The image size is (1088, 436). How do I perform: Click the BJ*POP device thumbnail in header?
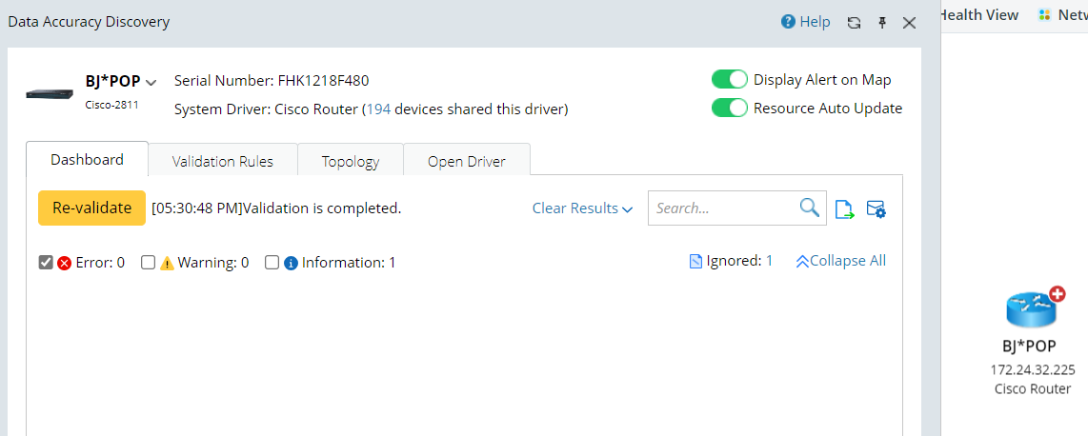pos(49,93)
